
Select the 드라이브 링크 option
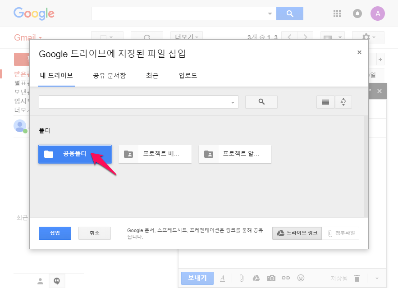(297, 233)
